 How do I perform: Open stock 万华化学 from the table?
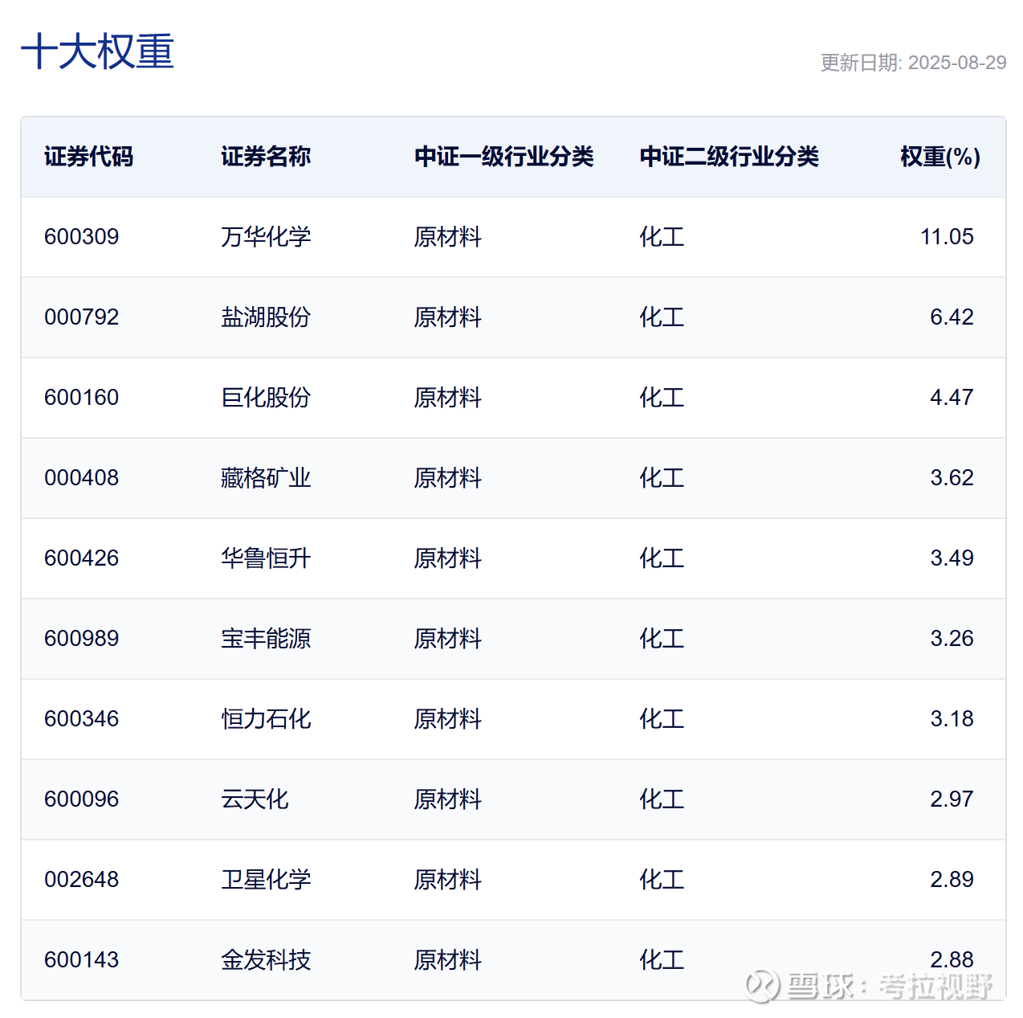coord(266,237)
